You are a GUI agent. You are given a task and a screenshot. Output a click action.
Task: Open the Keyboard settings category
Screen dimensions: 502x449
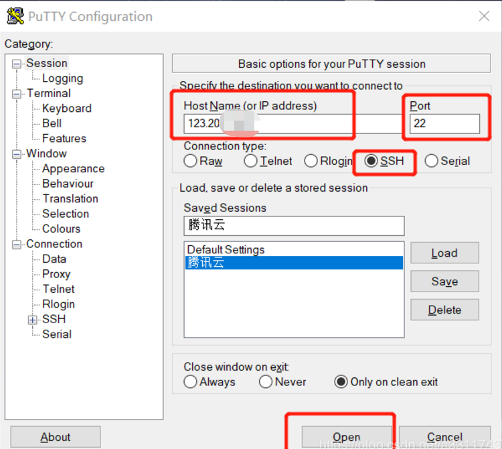(66, 109)
